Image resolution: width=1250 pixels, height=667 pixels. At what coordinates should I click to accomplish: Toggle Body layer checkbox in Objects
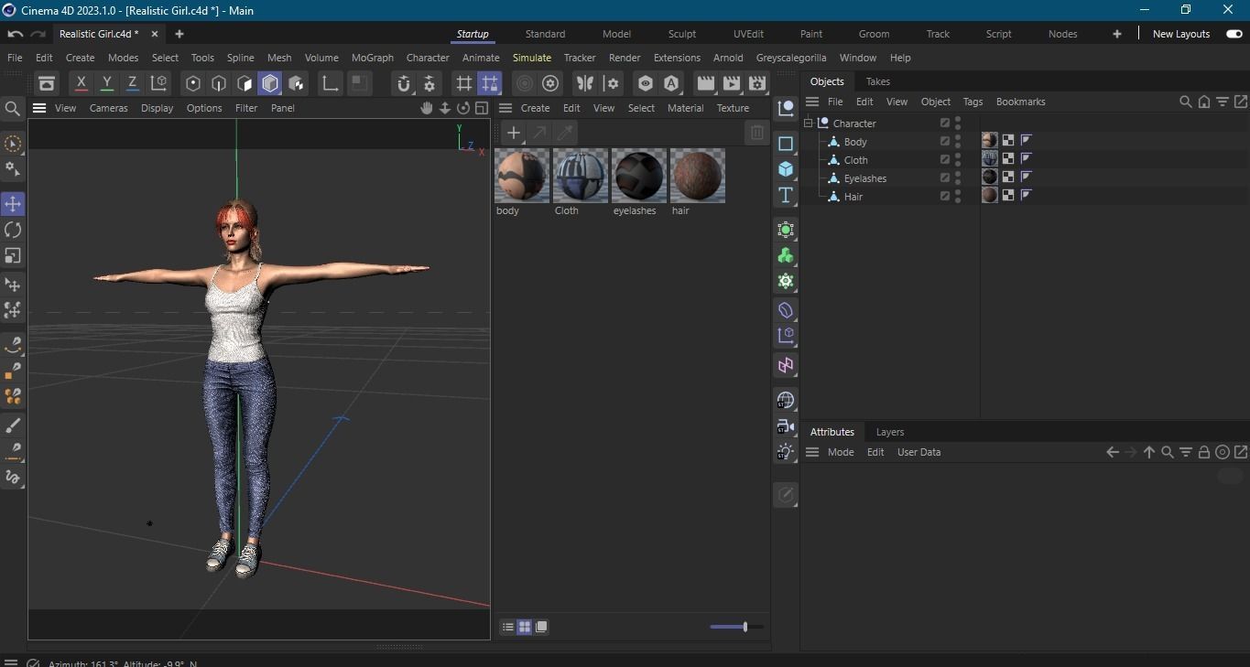[x=945, y=141]
